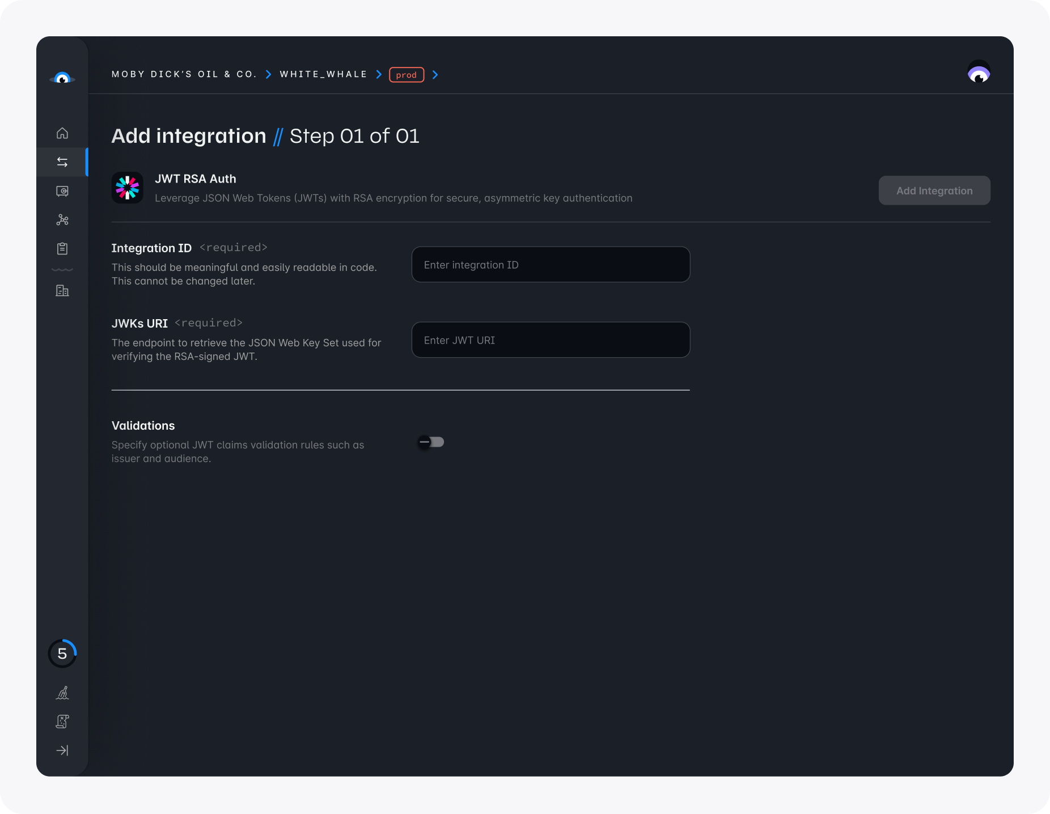This screenshot has width=1050, height=814.
Task: Click the Validations heading
Action: tap(143, 426)
